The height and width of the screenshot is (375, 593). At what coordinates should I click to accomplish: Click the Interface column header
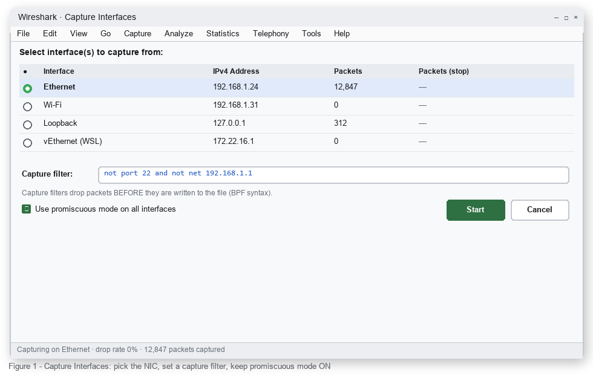click(x=59, y=71)
